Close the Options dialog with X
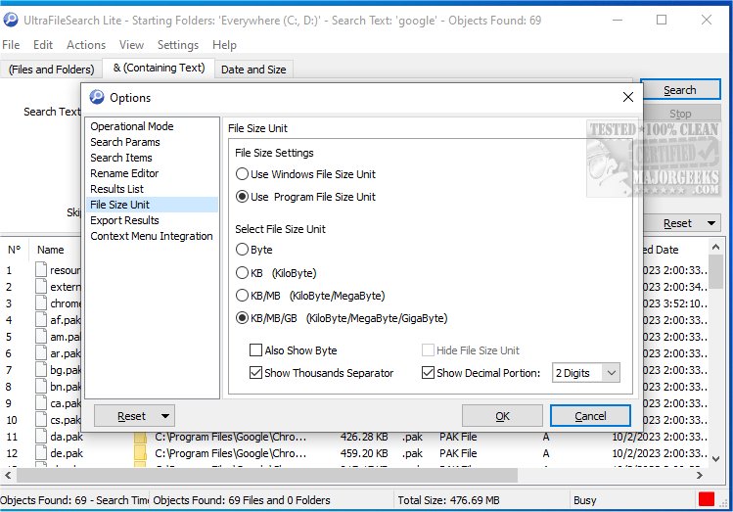Viewport: 733px width, 512px height. [x=628, y=97]
